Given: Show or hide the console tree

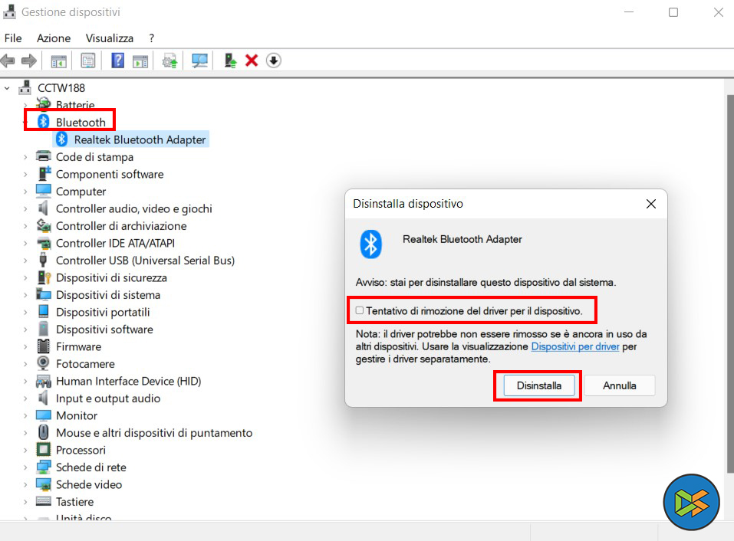Looking at the screenshot, I should [58, 61].
